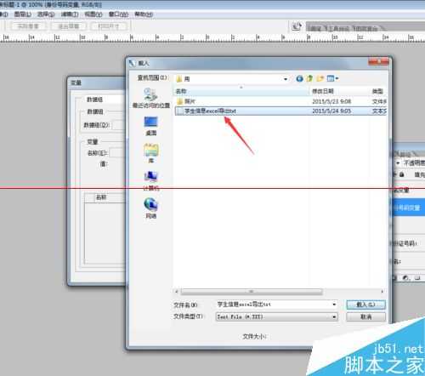Sort by the Date modified column
425x376 pixels.
click(339, 91)
